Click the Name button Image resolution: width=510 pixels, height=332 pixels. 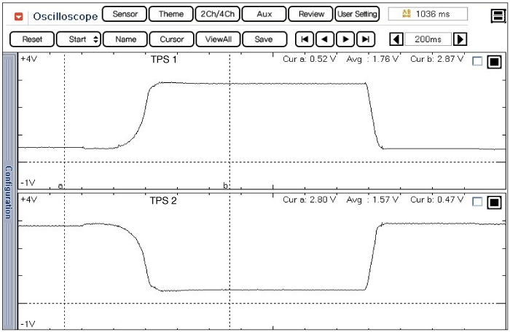pos(125,39)
